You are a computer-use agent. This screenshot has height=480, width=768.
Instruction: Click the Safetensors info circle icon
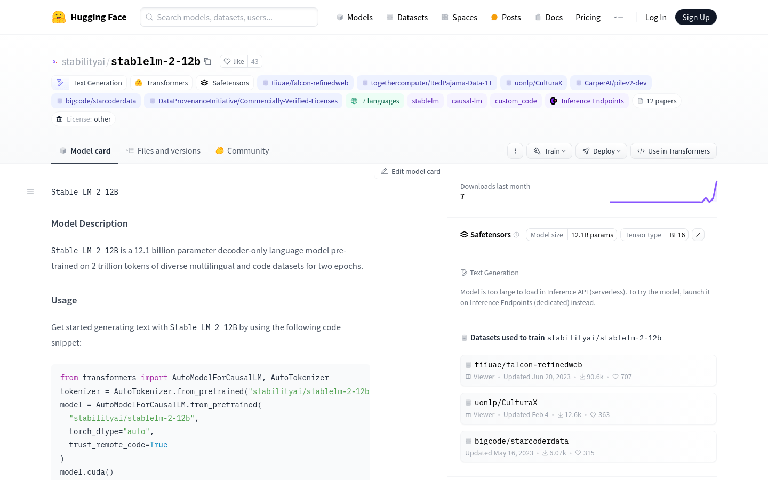point(516,235)
